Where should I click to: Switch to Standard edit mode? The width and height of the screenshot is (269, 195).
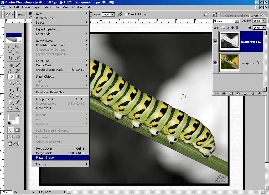[11, 130]
